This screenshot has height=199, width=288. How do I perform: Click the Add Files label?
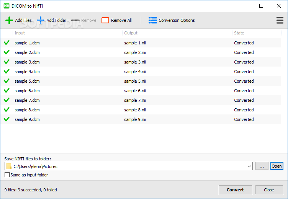[23, 20]
